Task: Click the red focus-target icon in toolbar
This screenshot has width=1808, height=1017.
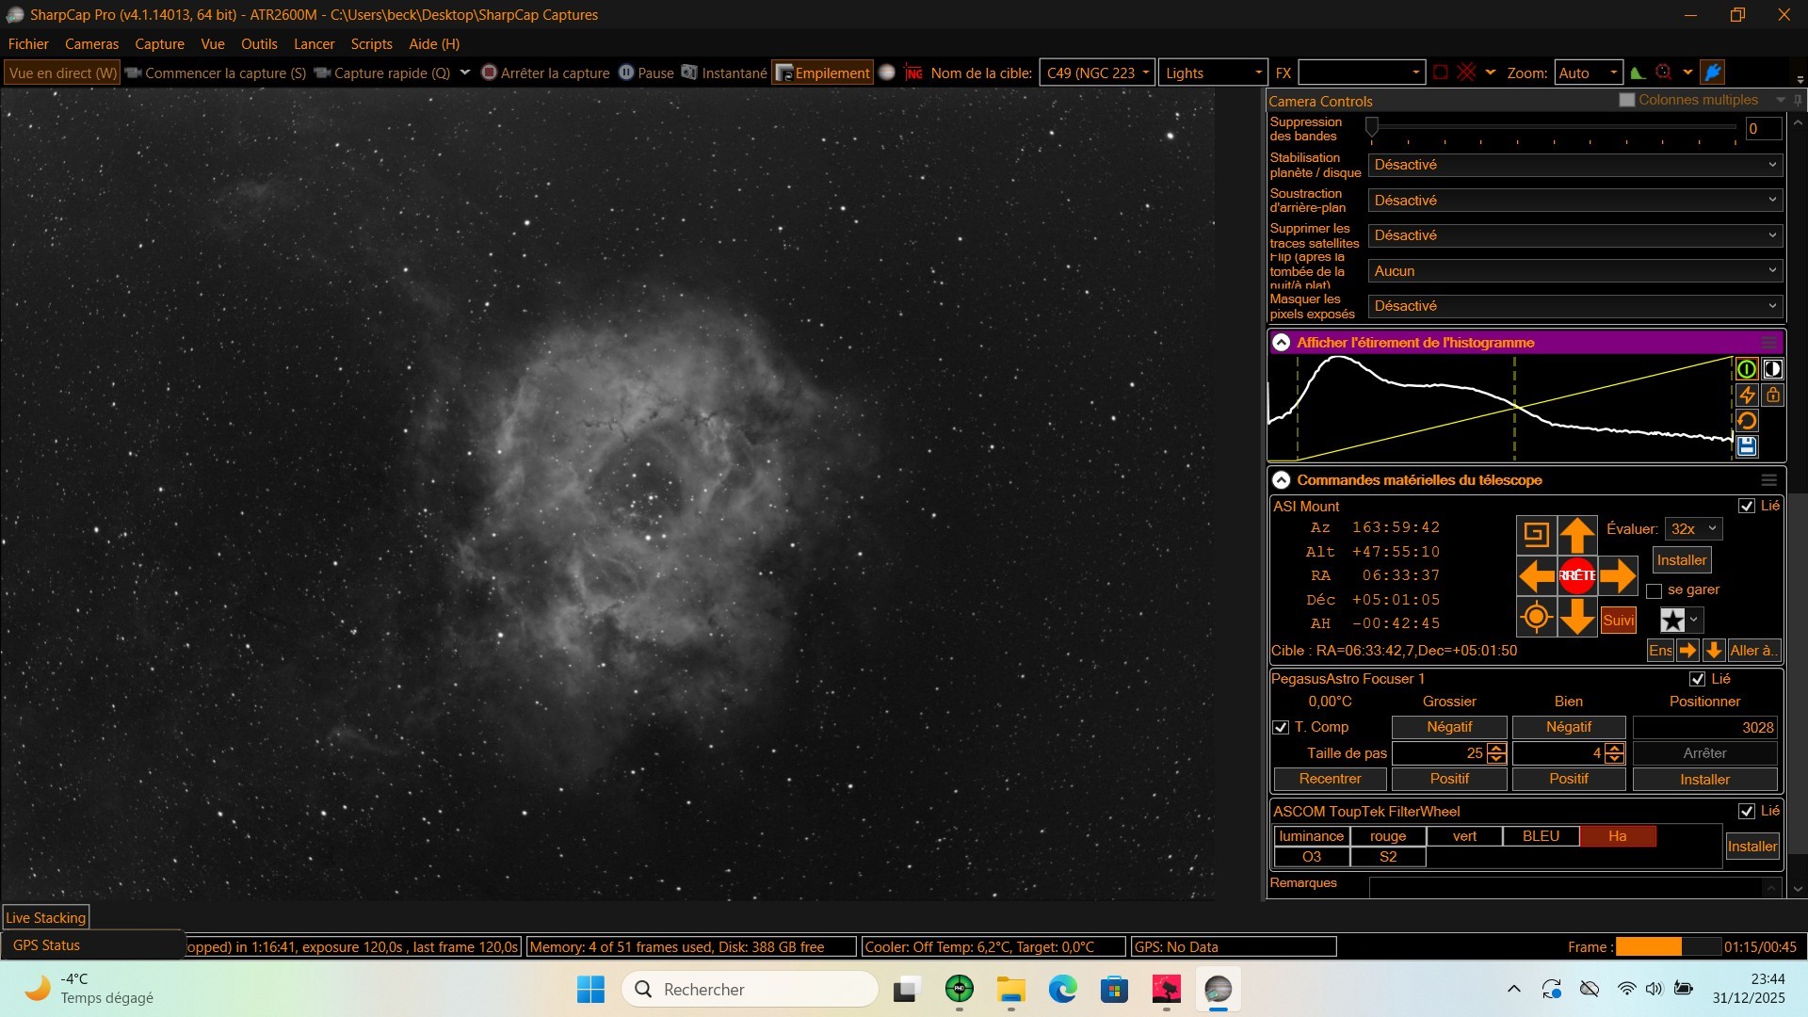Action: point(1664,73)
